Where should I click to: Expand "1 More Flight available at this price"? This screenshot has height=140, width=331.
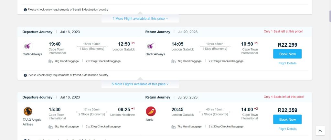pyautogui.click(x=140, y=19)
